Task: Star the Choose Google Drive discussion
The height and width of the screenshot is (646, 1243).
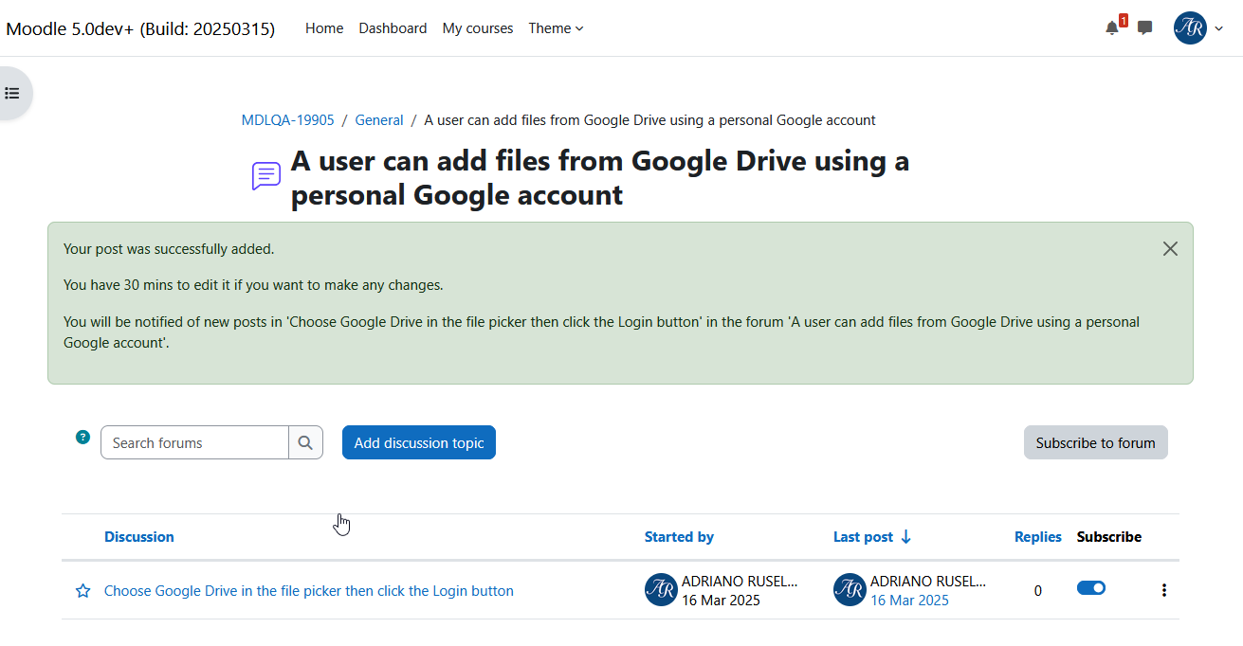Action: (82, 591)
